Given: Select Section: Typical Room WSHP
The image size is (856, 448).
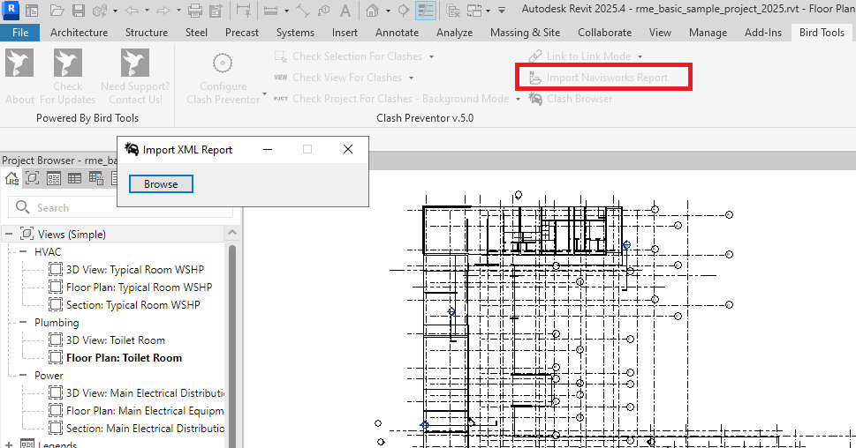Looking at the screenshot, I should (x=133, y=304).
